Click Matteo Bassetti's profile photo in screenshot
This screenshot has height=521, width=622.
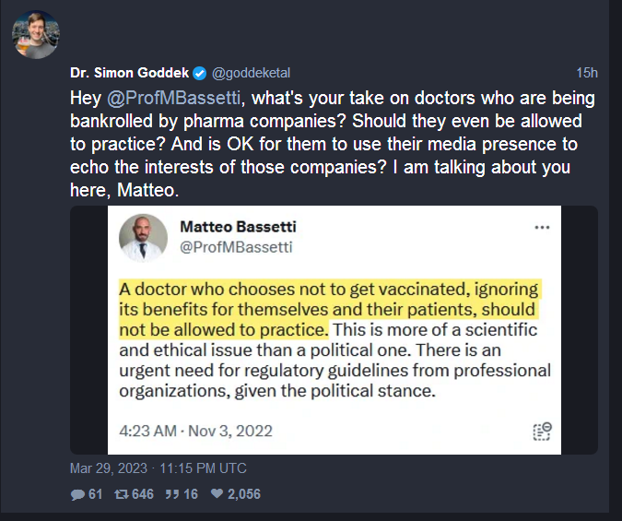tap(143, 238)
